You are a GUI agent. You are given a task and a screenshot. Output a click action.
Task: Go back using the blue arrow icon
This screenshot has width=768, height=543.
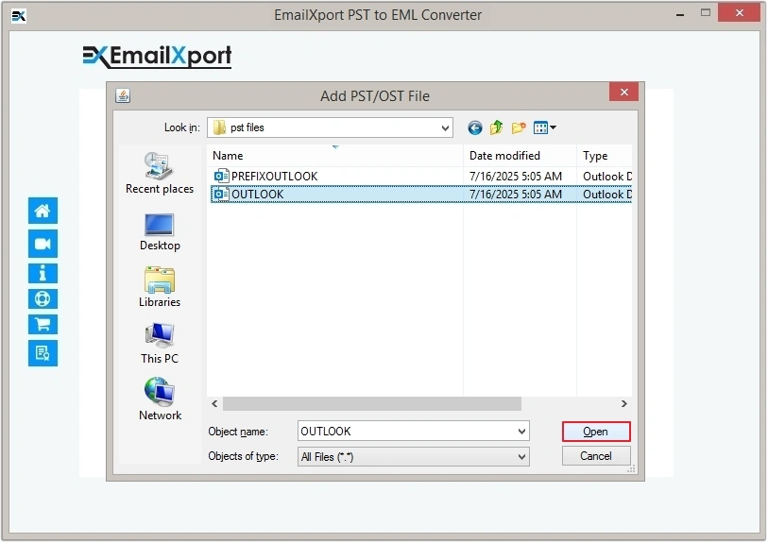click(474, 128)
